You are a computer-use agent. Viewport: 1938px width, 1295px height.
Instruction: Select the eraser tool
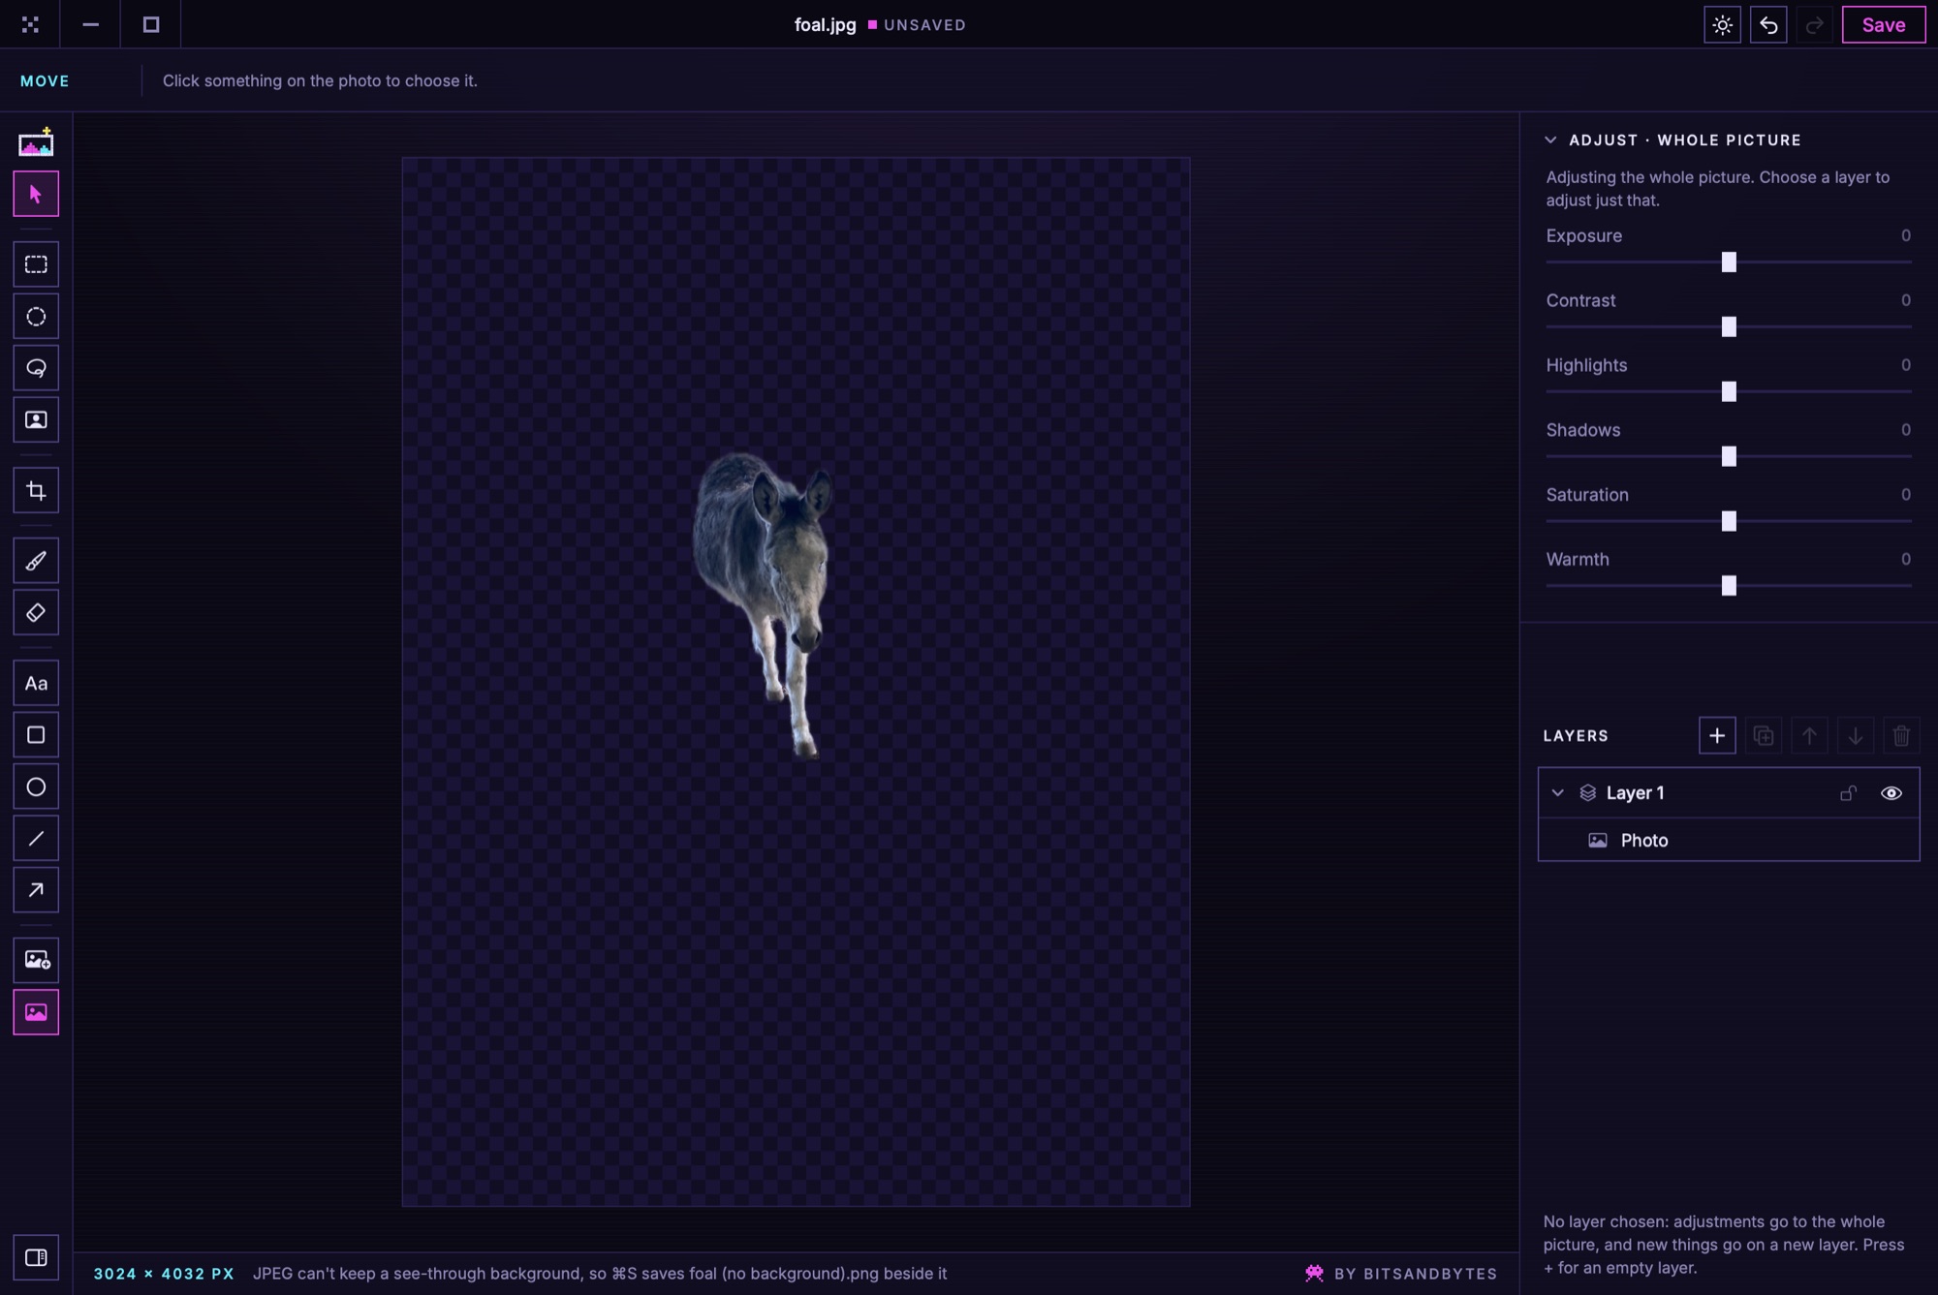pos(36,612)
